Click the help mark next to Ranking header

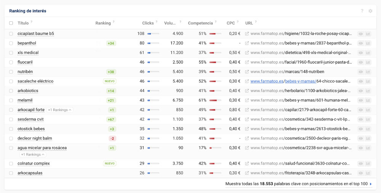click(x=114, y=22)
